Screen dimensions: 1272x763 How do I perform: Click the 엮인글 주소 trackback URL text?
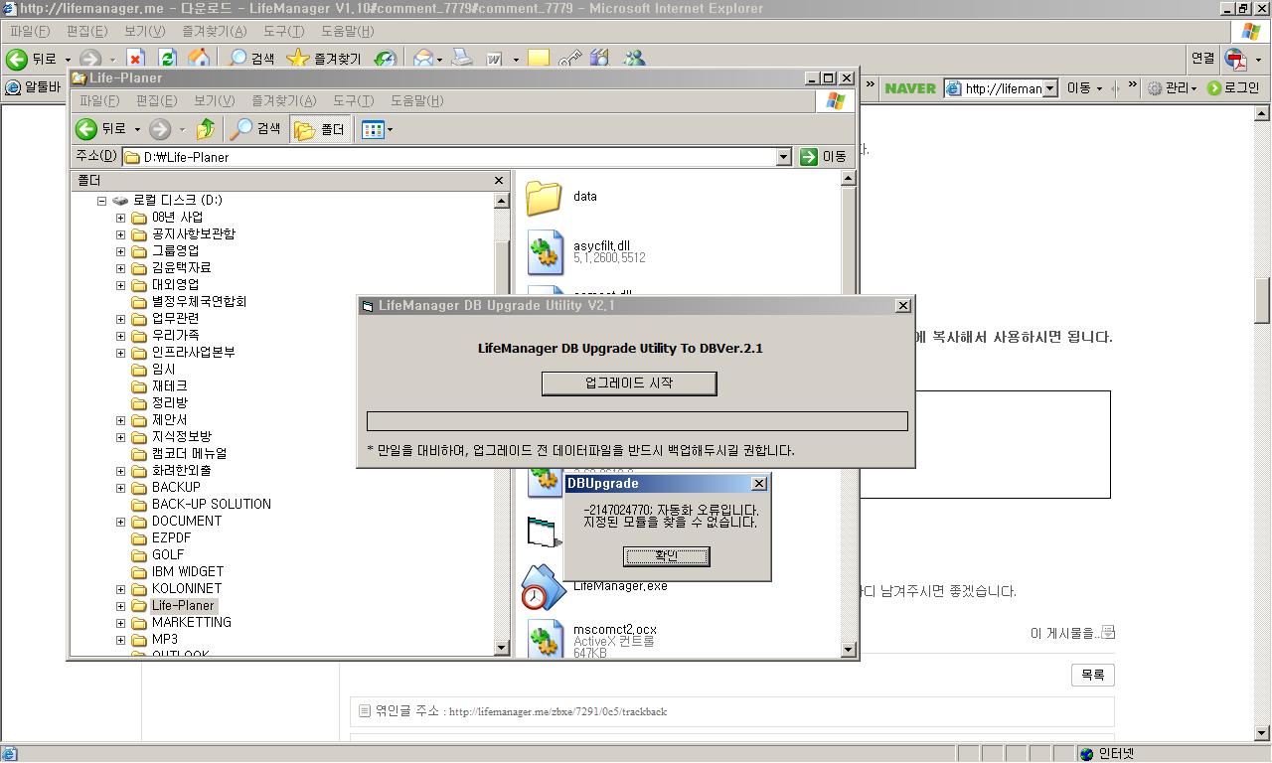[x=557, y=712]
